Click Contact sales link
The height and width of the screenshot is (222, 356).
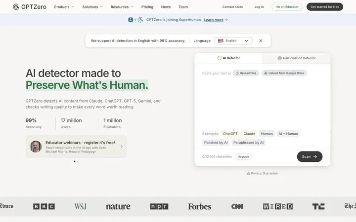pos(232,7)
